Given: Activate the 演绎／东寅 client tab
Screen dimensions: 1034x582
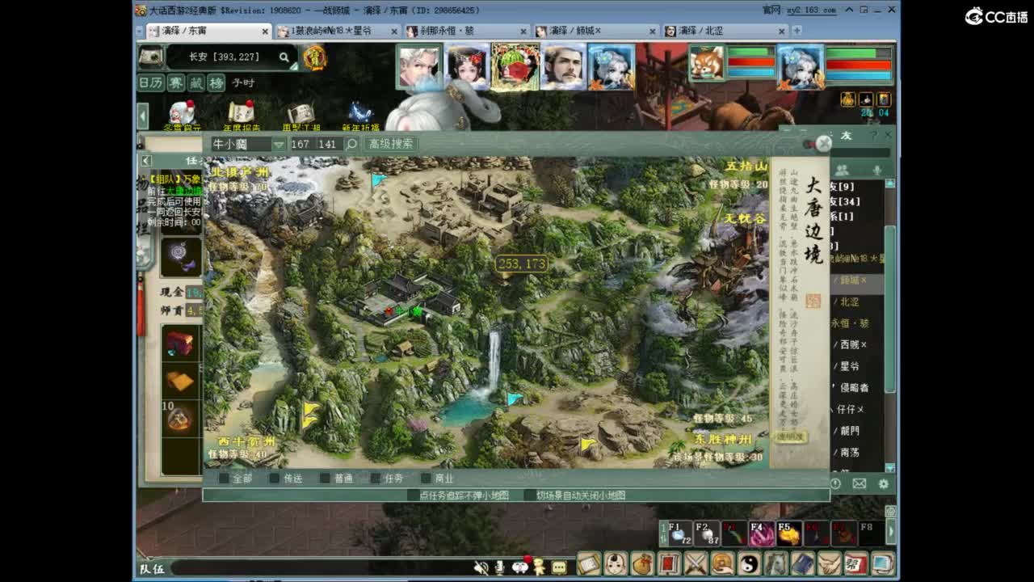Looking at the screenshot, I should pos(208,31).
